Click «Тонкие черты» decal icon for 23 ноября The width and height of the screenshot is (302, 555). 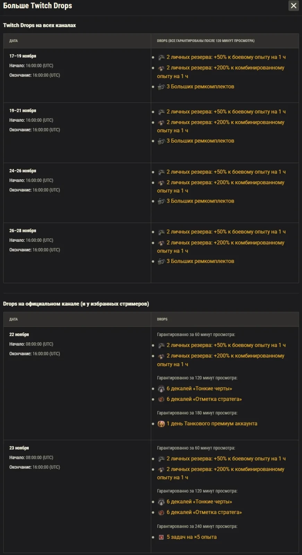point(161,502)
